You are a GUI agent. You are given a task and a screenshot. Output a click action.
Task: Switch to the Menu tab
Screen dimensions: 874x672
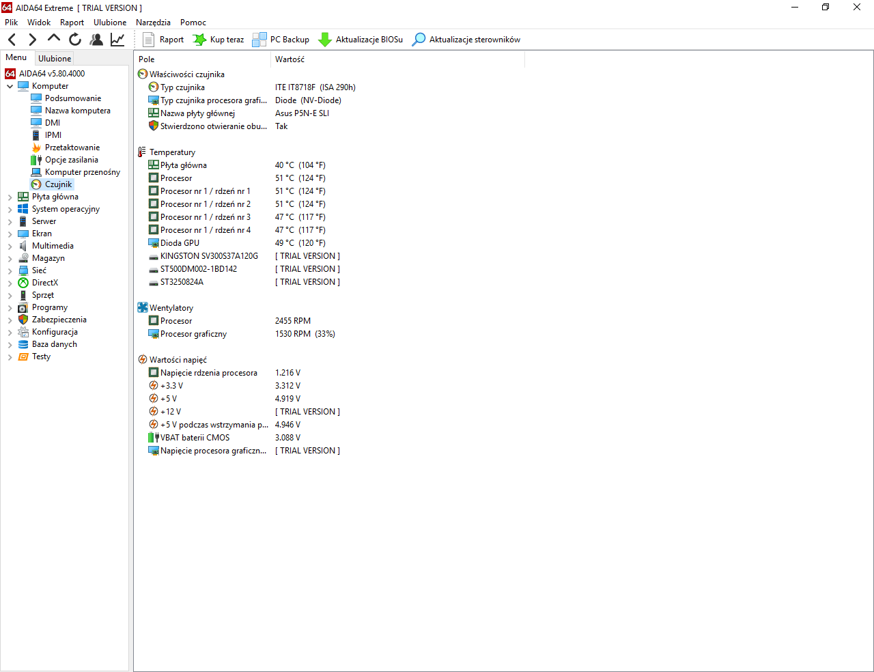(16, 57)
